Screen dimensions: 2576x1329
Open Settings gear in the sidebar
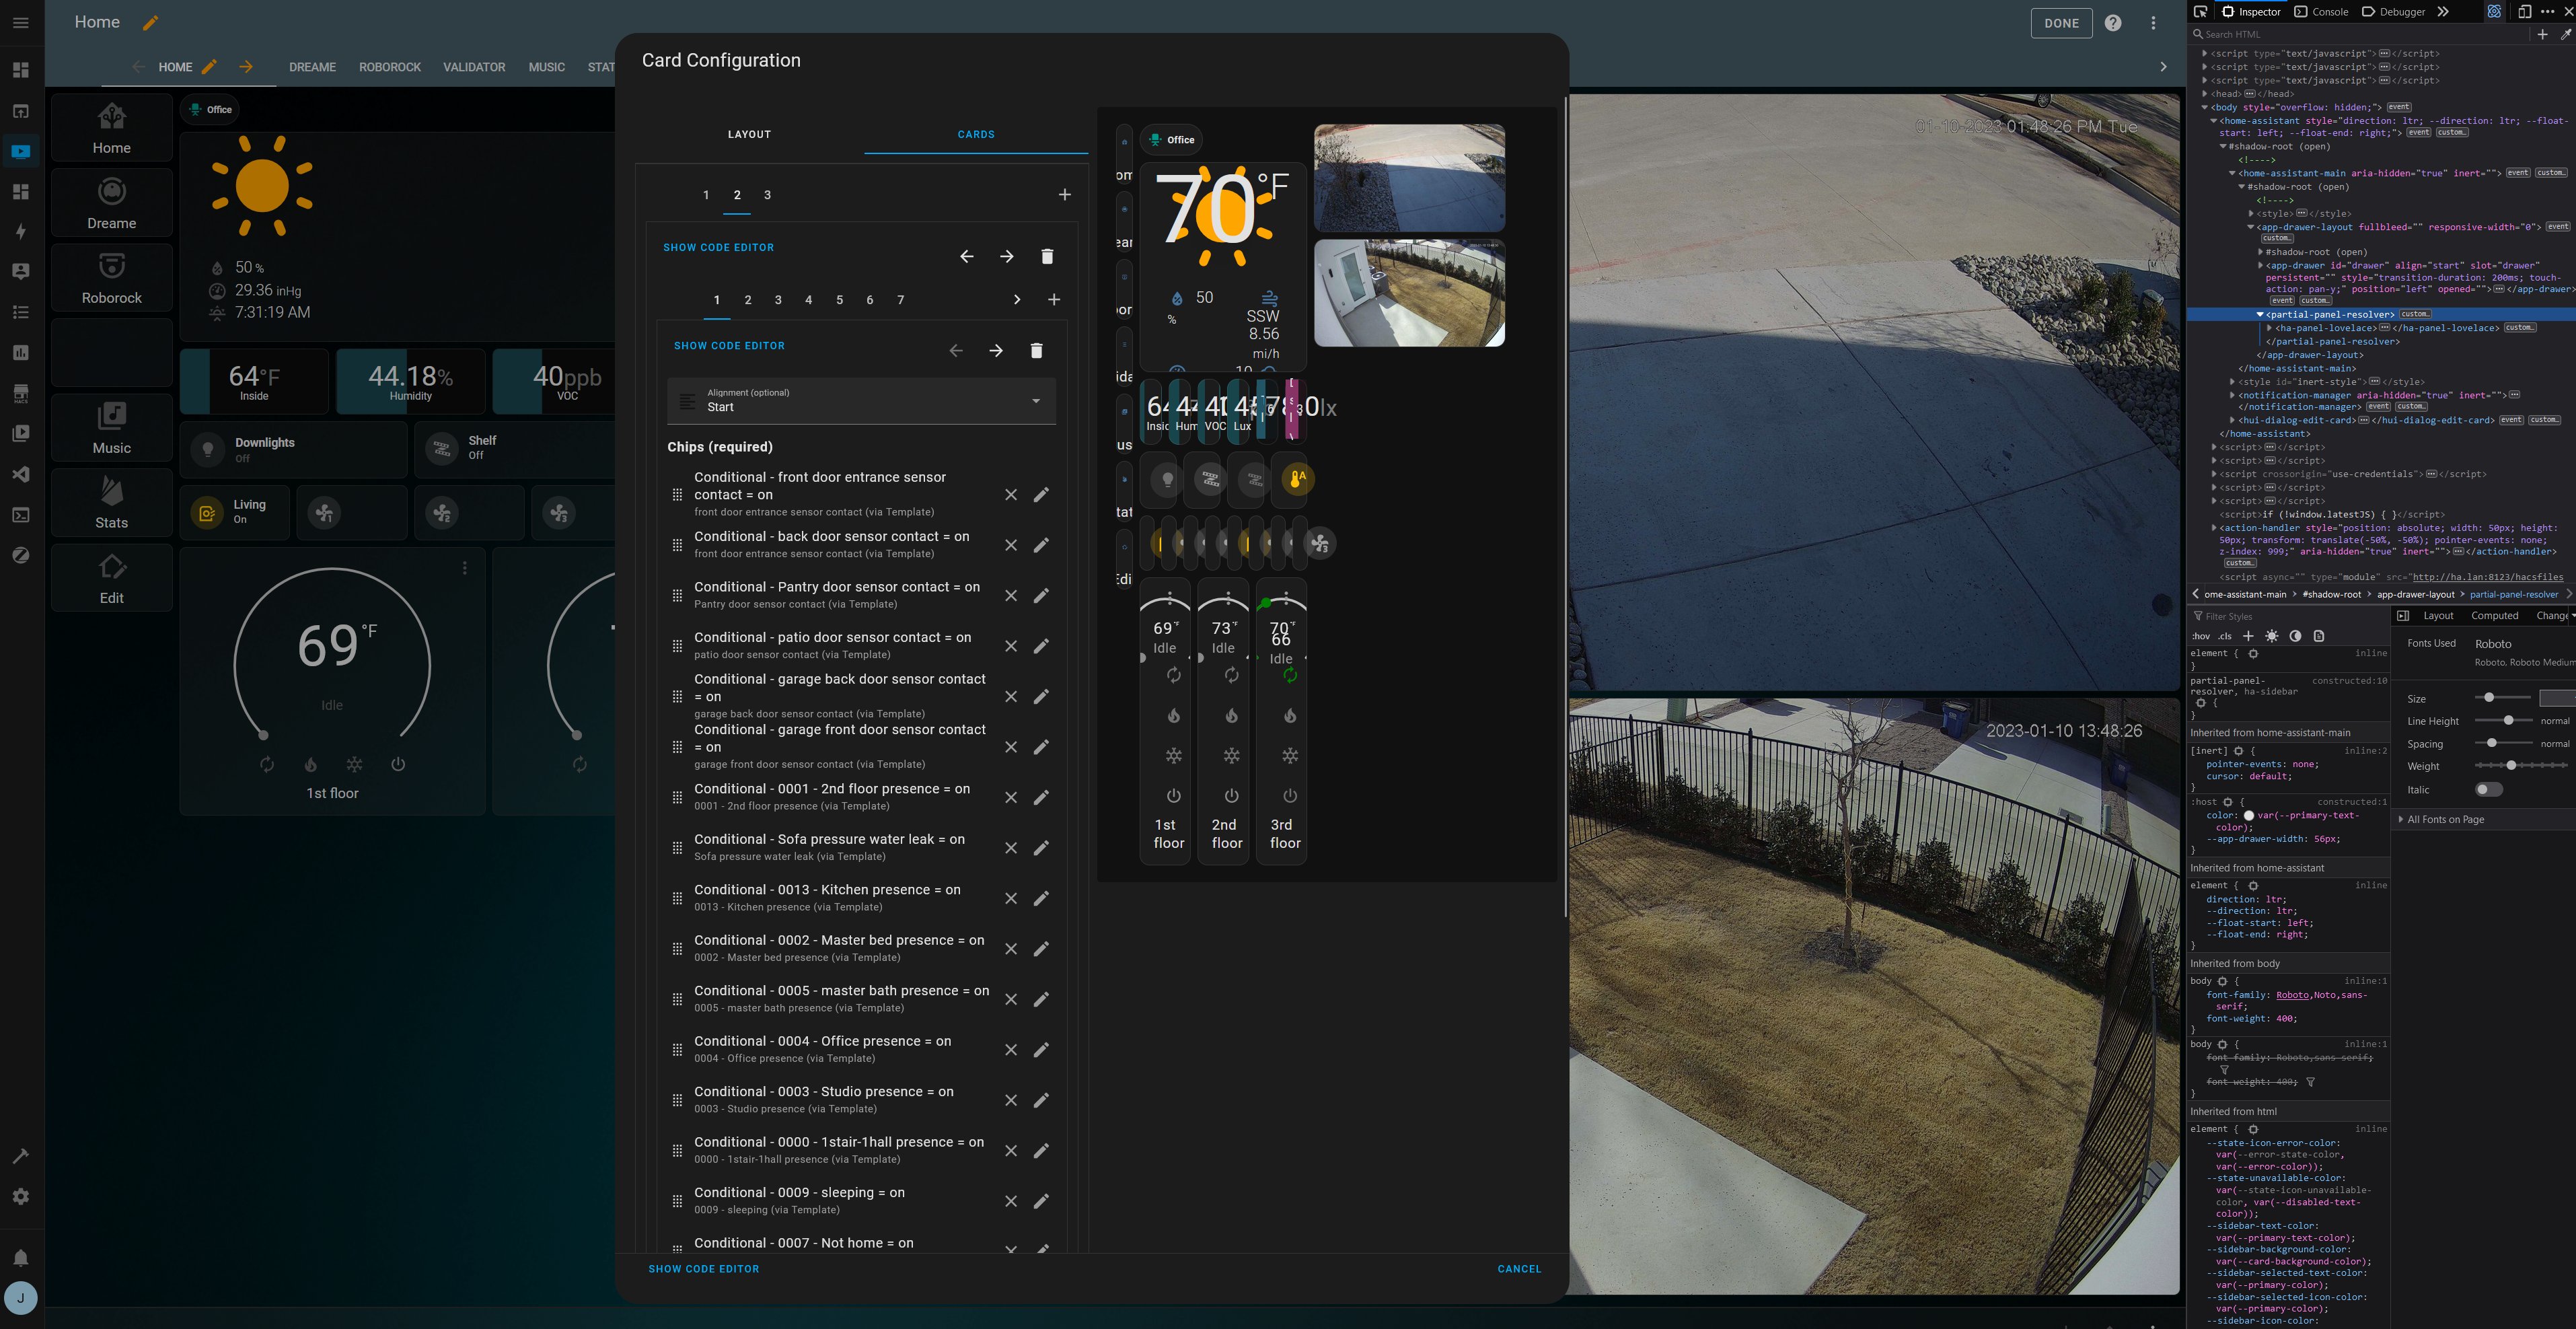(x=21, y=1196)
